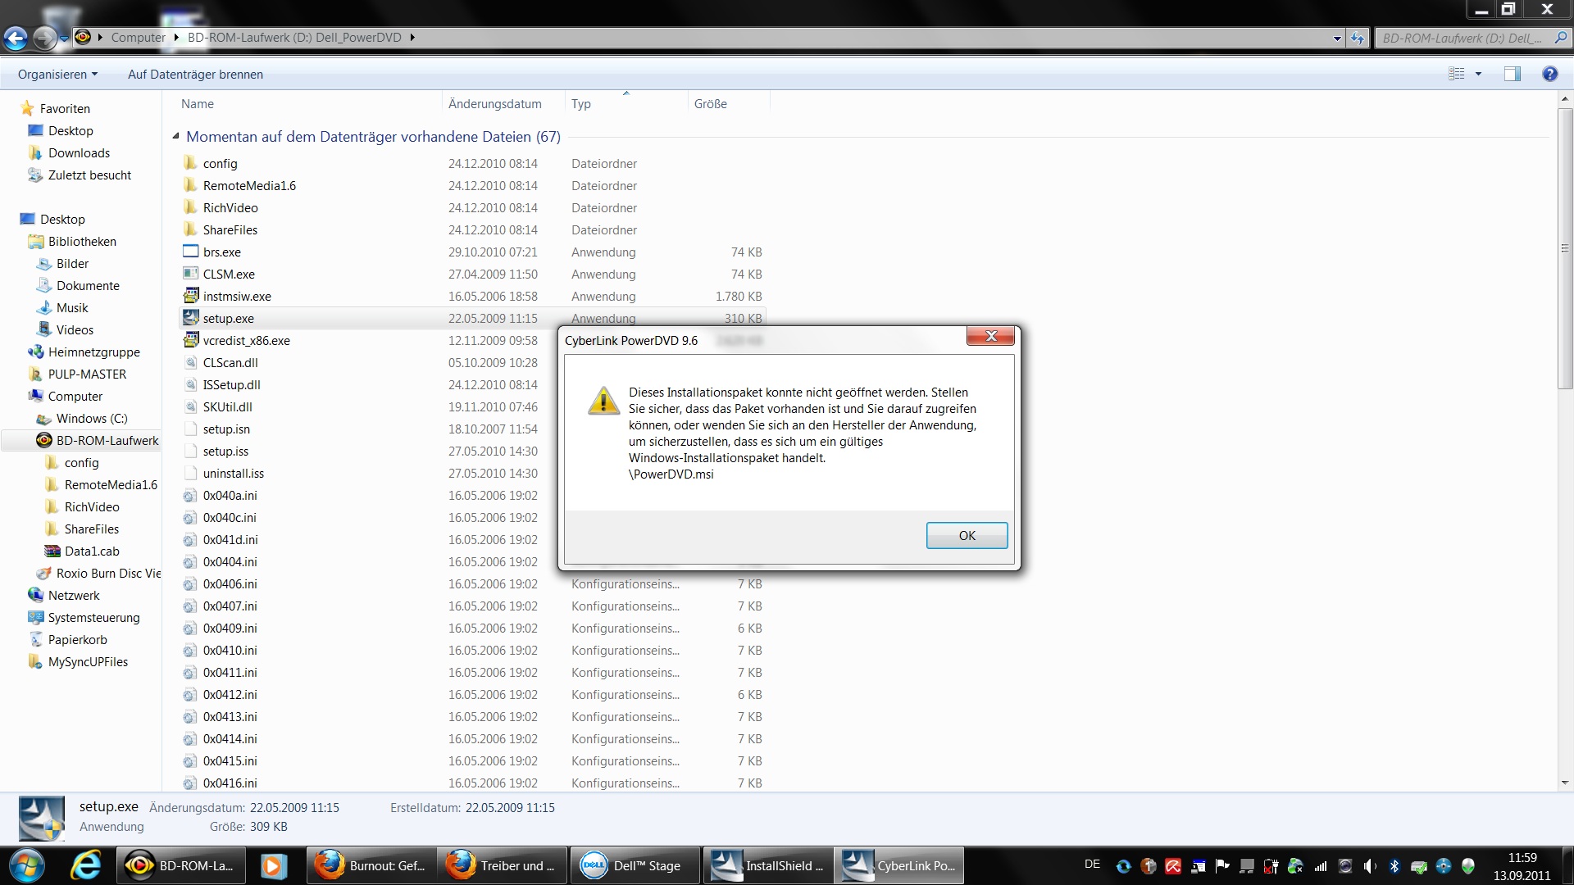Open Downloads in the navigation pane
The image size is (1574, 885).
tap(79, 152)
